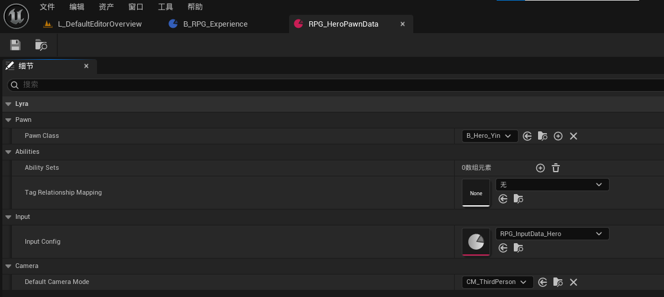Select the Pawn Class property label
This screenshot has width=664, height=297.
click(x=42, y=136)
